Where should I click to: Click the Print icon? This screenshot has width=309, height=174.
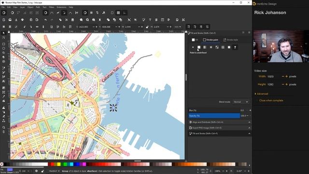click(22, 20)
